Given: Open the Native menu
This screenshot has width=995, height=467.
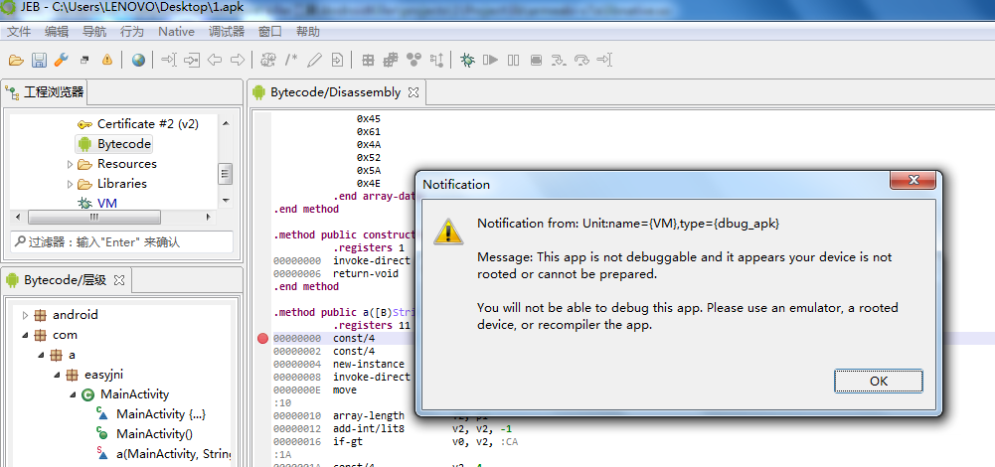Looking at the screenshot, I should pyautogui.click(x=176, y=31).
